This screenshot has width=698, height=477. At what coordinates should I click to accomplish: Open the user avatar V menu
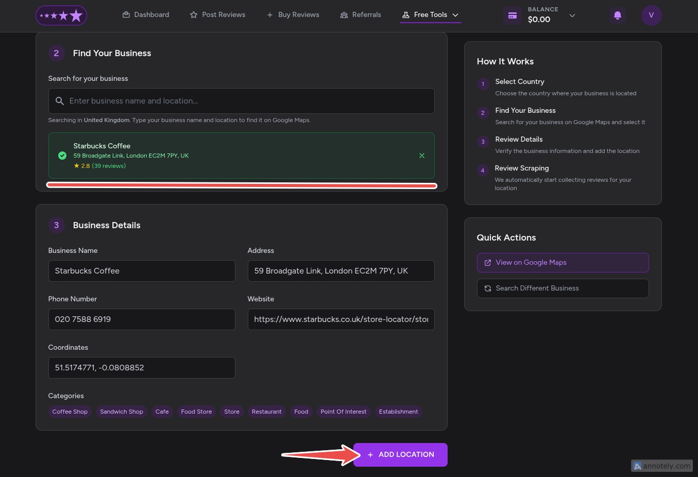[651, 15]
